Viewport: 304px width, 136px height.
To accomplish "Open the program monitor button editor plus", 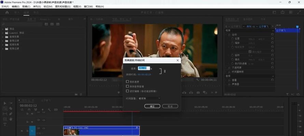I will click(216, 92).
